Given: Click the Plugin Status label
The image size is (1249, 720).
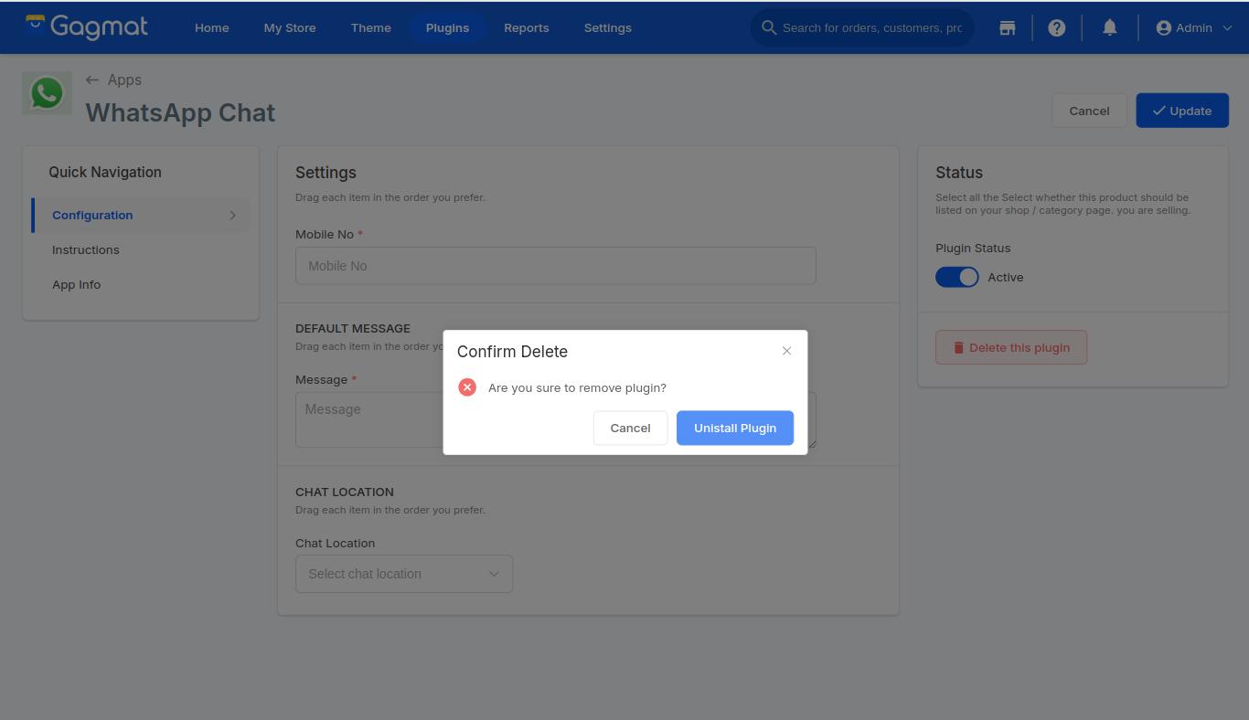Looking at the screenshot, I should click(973, 249).
